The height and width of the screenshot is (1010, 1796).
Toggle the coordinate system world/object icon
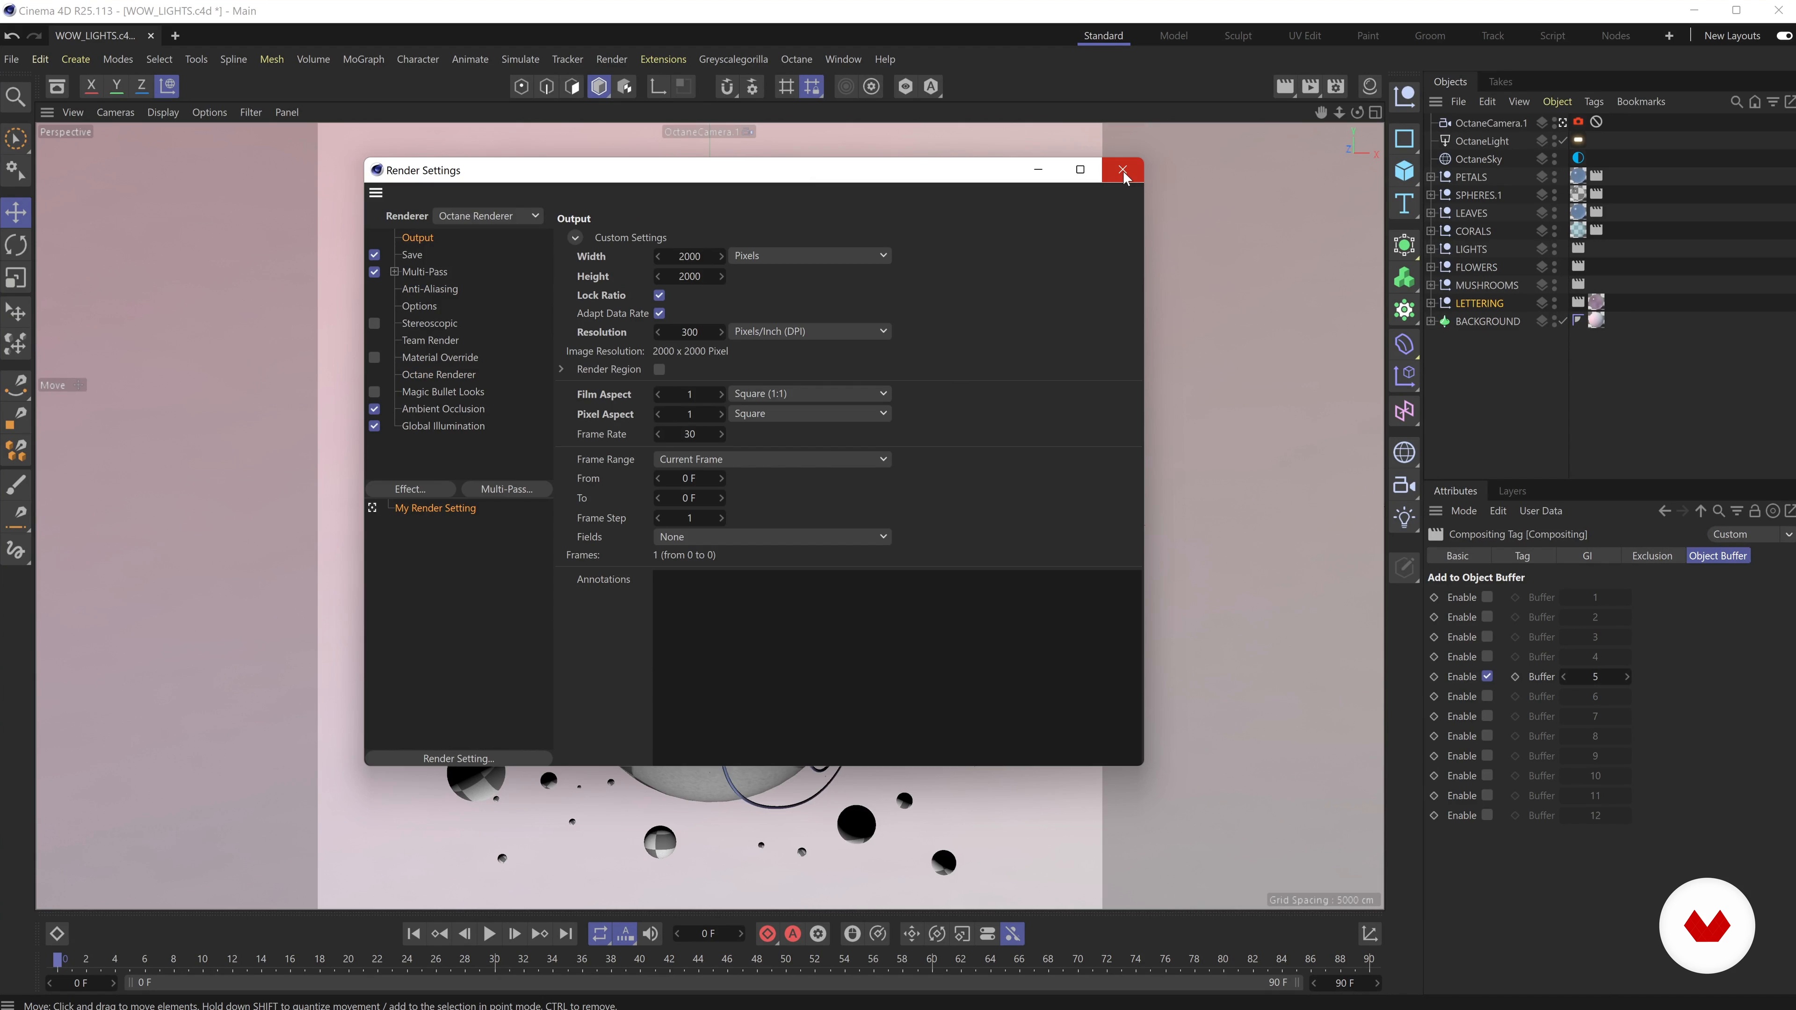(x=168, y=87)
